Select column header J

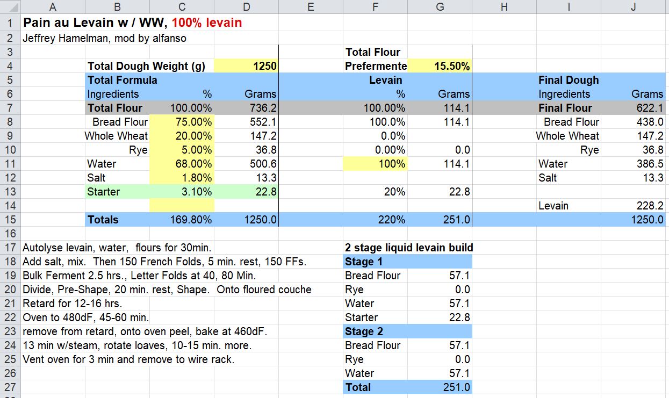(x=633, y=7)
